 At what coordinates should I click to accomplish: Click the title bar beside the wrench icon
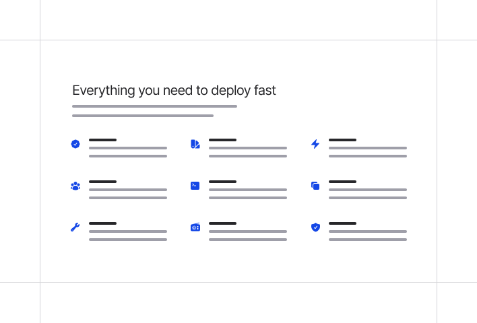tap(102, 223)
